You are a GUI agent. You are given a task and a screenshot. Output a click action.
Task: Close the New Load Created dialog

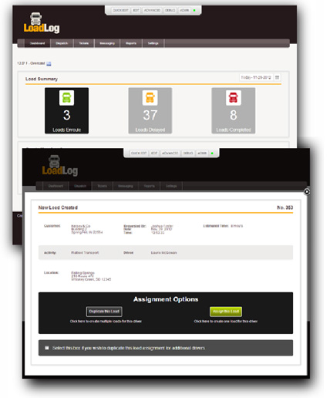point(307,192)
